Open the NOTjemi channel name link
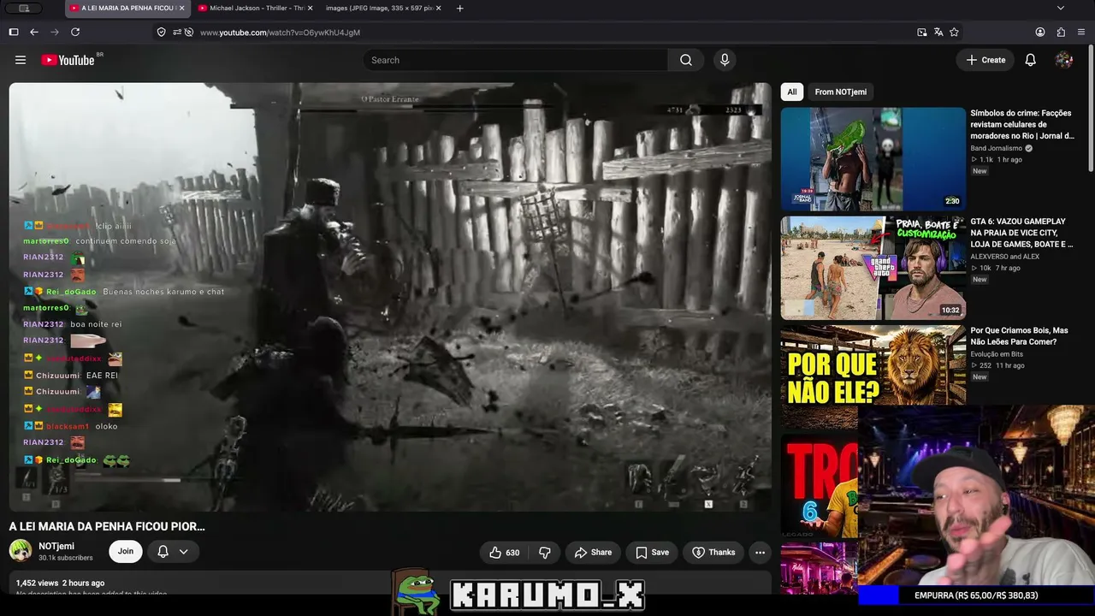 (x=56, y=546)
